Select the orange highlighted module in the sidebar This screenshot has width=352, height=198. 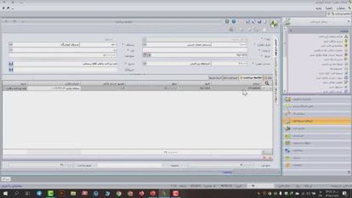[317, 121]
